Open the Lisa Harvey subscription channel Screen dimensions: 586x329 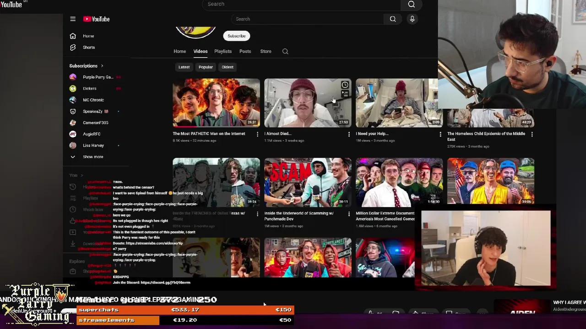click(x=94, y=145)
